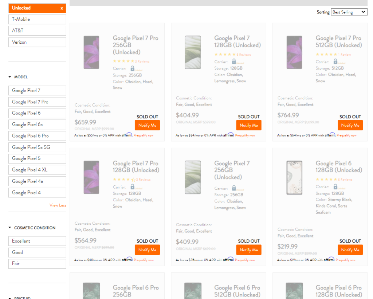Open Google Pixel 7 Pro 128GB product image

point(91,177)
